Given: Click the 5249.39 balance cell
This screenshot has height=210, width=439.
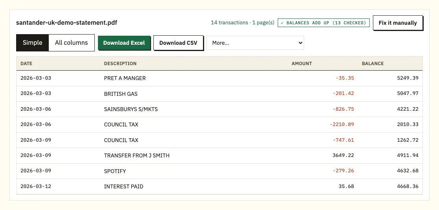Looking at the screenshot, I should click(x=408, y=78).
